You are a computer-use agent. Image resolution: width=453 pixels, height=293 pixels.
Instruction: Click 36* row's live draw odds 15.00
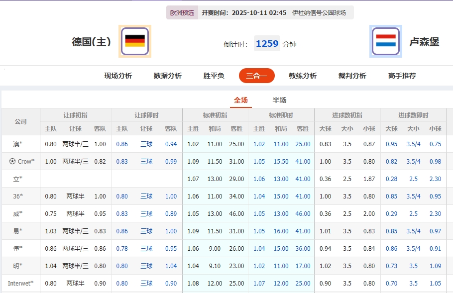[x=280, y=196]
